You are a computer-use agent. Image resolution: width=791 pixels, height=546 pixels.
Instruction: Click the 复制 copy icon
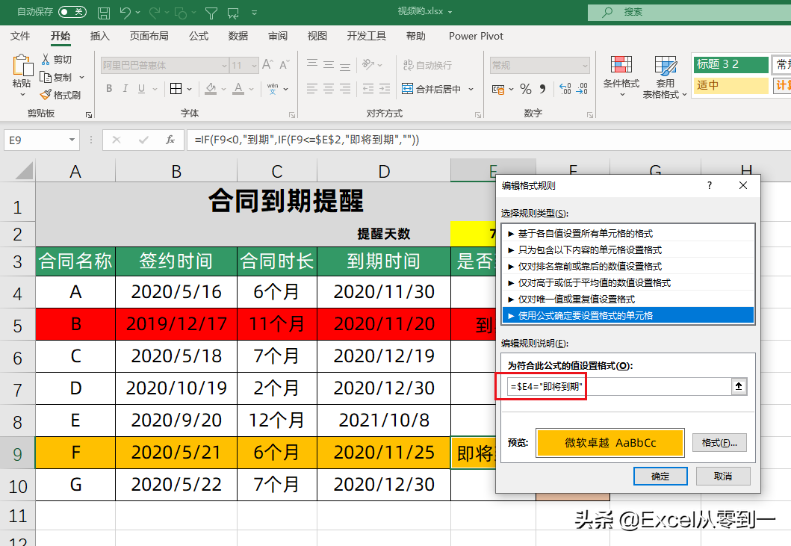point(46,77)
